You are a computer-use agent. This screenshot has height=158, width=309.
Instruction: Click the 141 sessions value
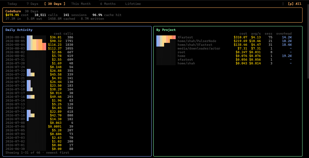(75, 15)
